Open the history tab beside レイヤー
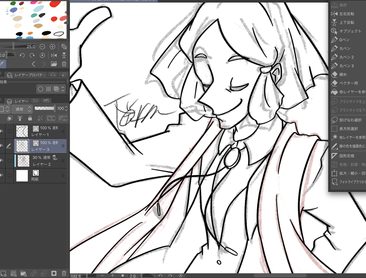 (x=36, y=101)
